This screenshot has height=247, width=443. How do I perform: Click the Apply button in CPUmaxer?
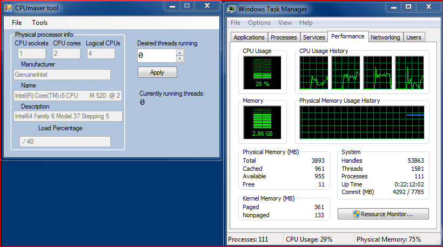[x=157, y=72]
